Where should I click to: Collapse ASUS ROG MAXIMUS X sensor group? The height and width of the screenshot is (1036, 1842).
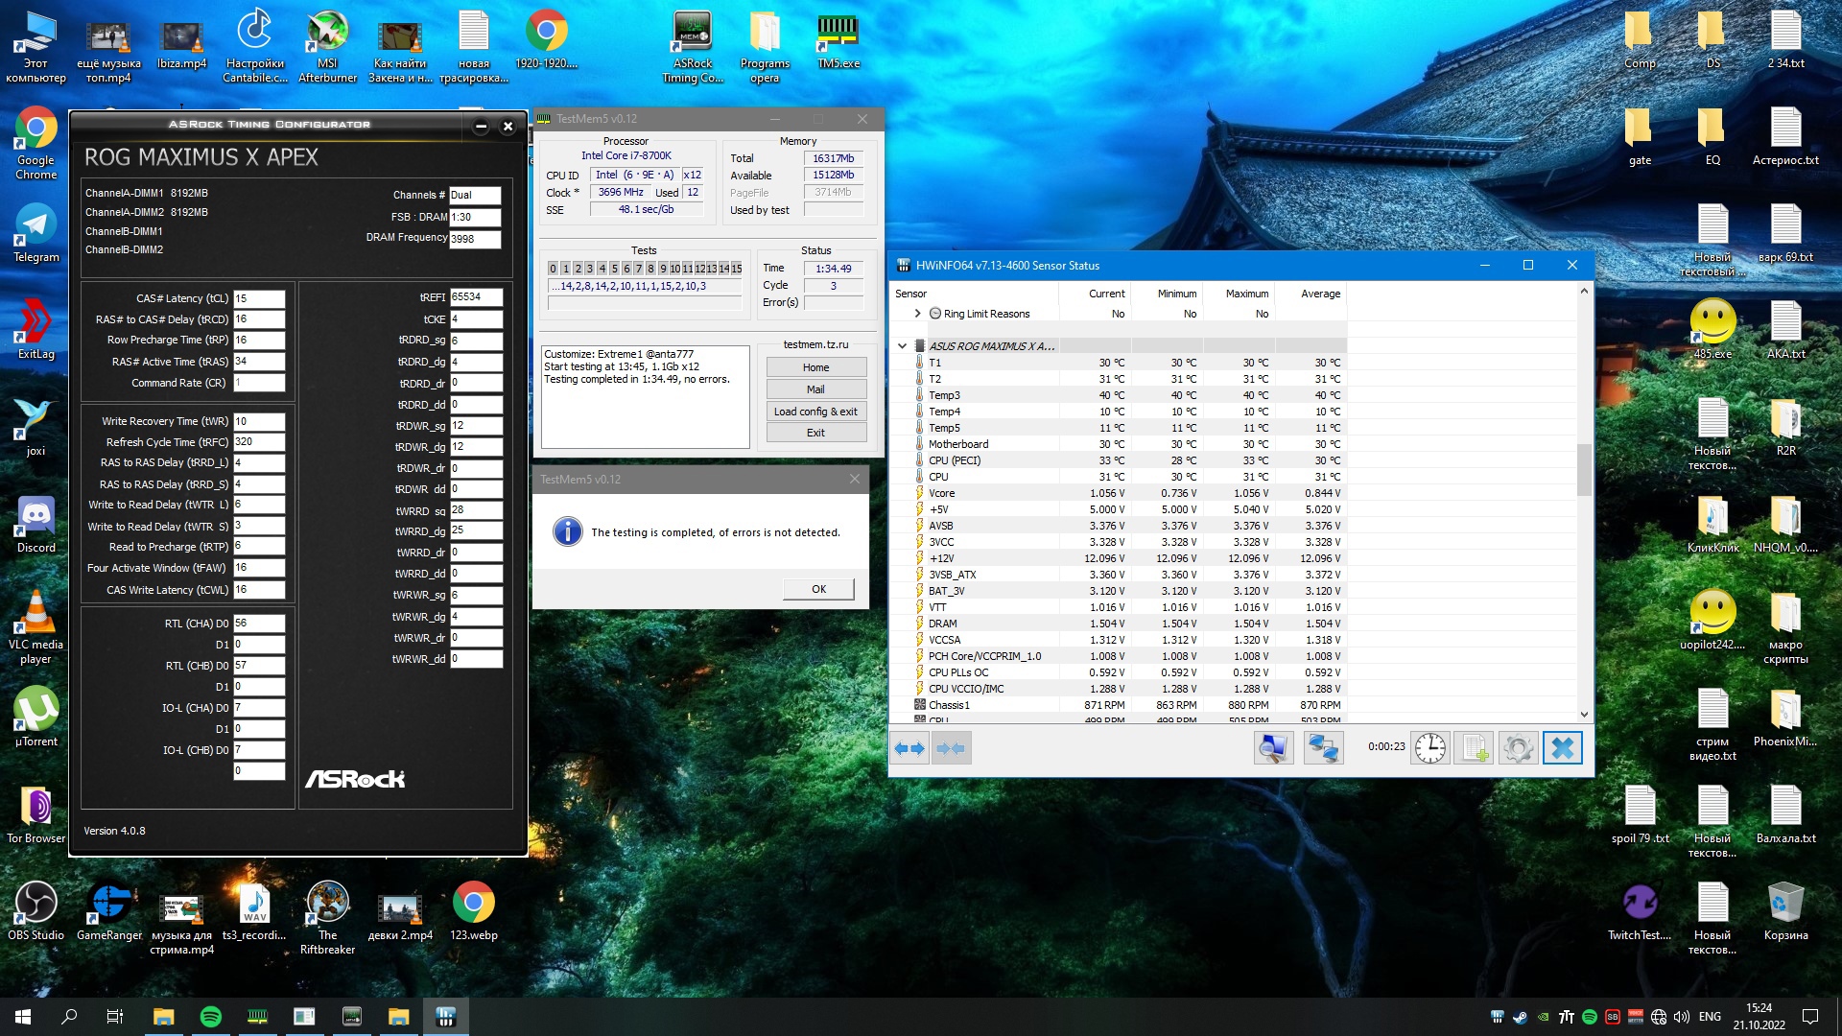click(x=902, y=346)
